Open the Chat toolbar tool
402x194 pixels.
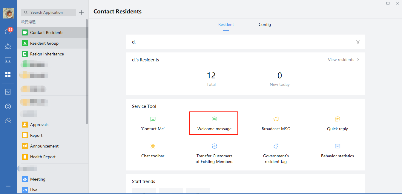tap(153, 151)
